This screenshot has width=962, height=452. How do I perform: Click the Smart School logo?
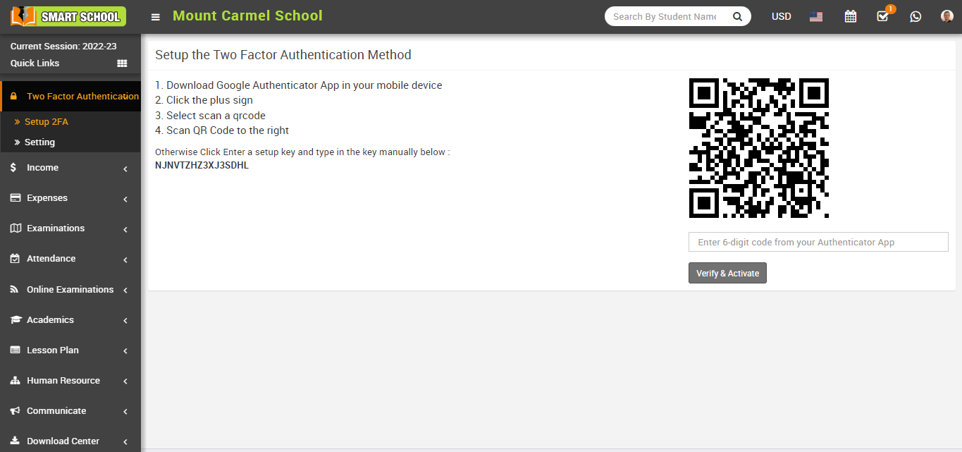[x=68, y=16]
